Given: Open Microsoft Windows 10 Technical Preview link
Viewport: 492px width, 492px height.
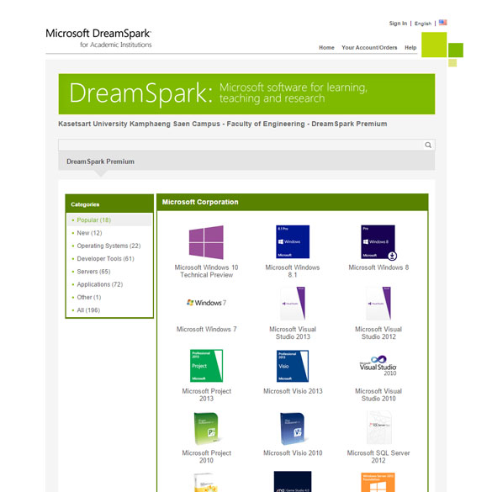Looking at the screenshot, I should pyautogui.click(x=206, y=271).
